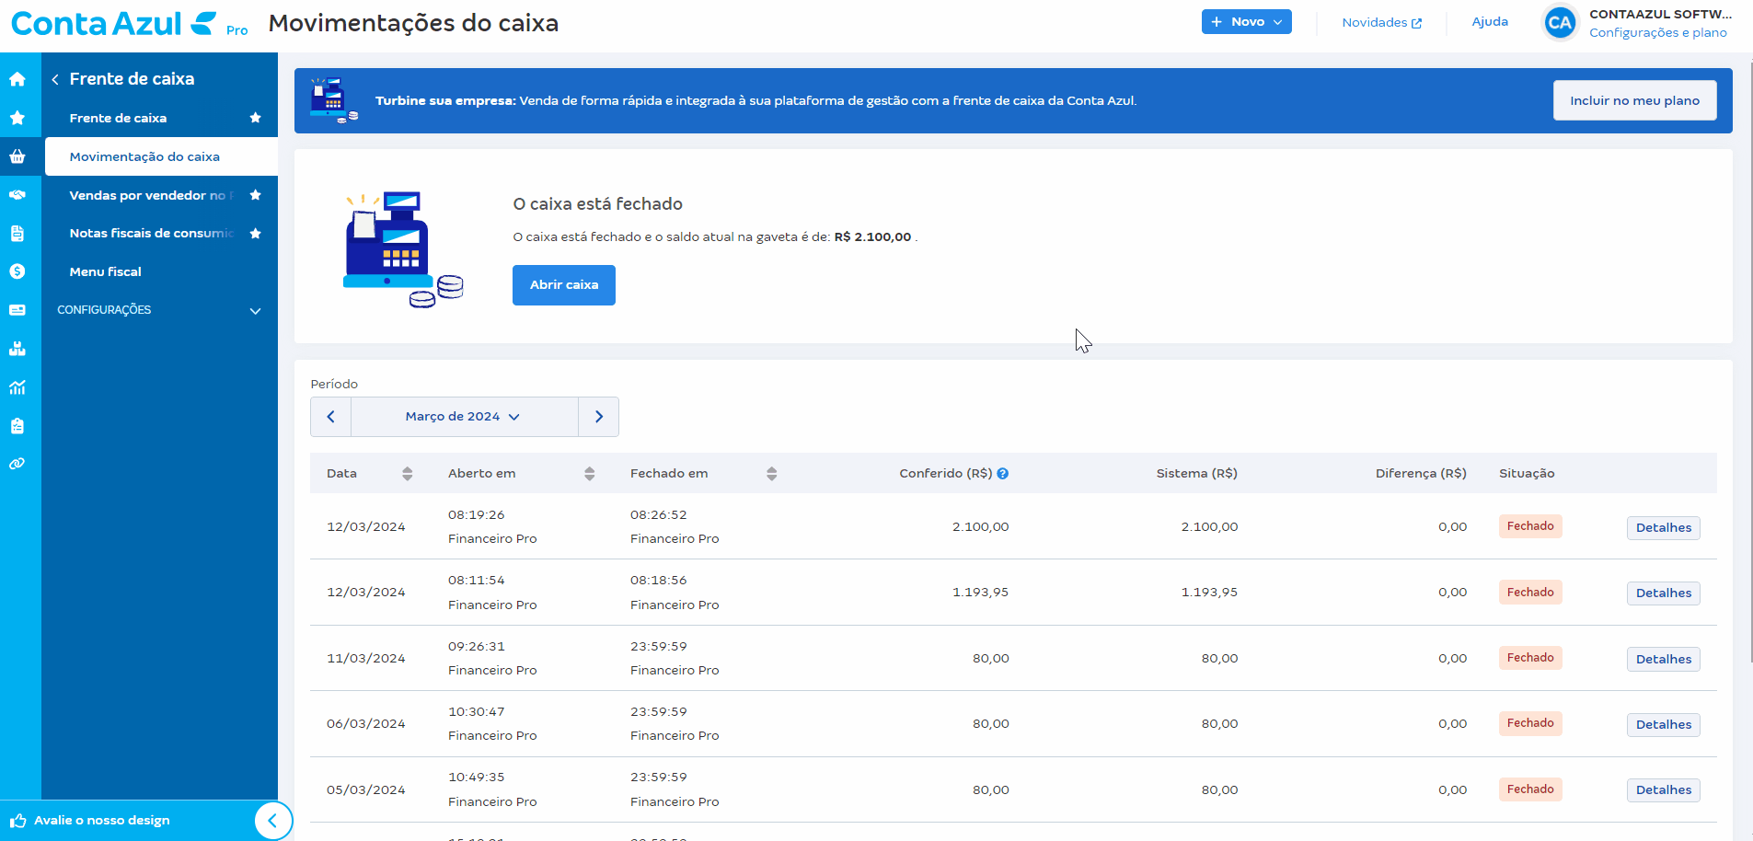Viewport: 1753px width, 841px height.
Task: Toggle favorite star for Notas fiscais de consumidor
Action: pos(256,234)
